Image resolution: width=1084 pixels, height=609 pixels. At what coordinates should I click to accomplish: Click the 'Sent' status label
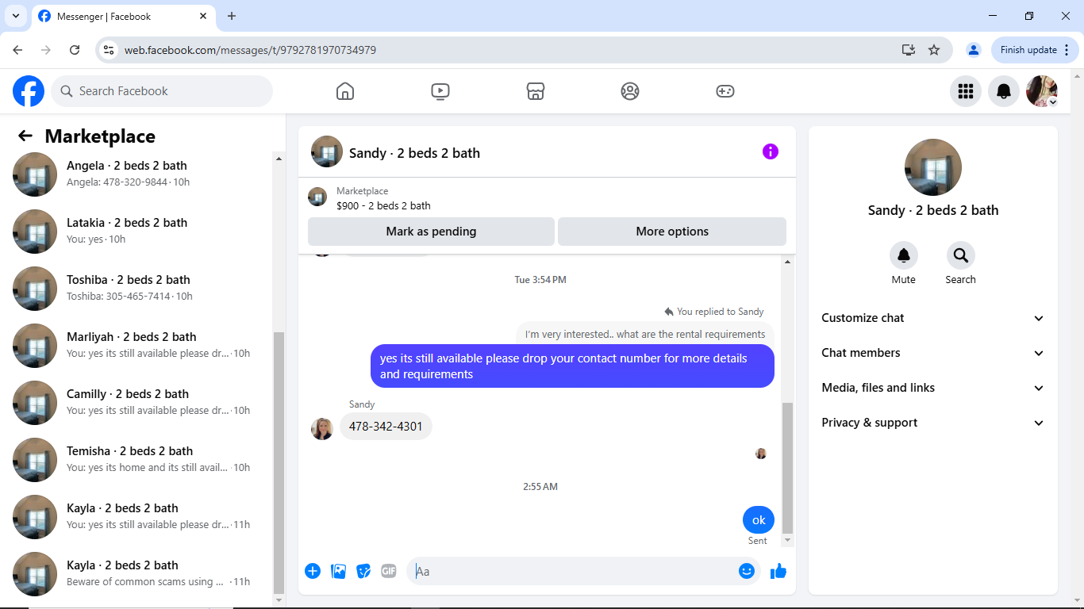pyautogui.click(x=758, y=541)
